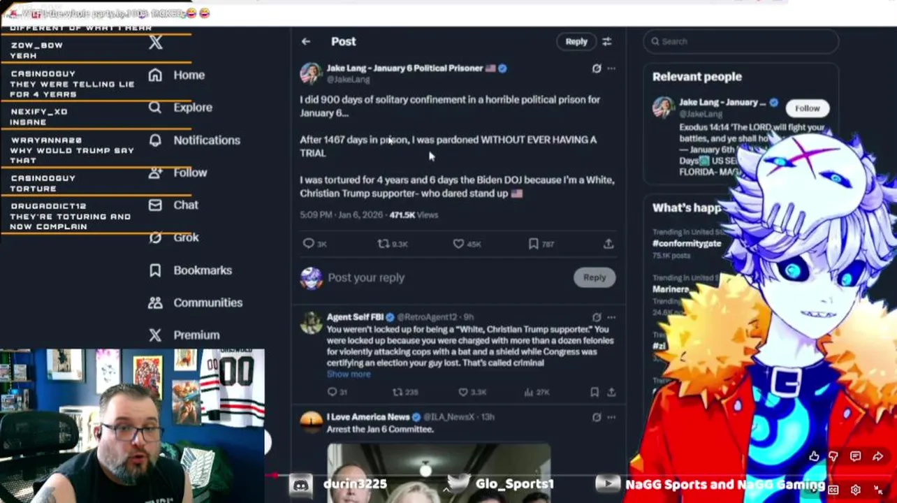Click the 471.5K Views count
This screenshot has height=503, width=897.
414,214
